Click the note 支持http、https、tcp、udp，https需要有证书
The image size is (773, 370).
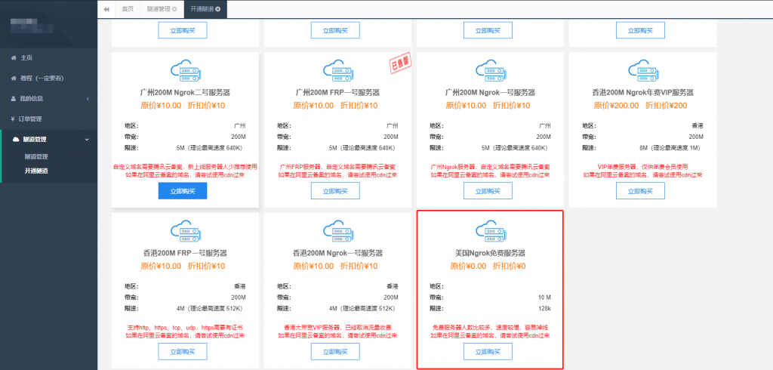[x=185, y=328]
